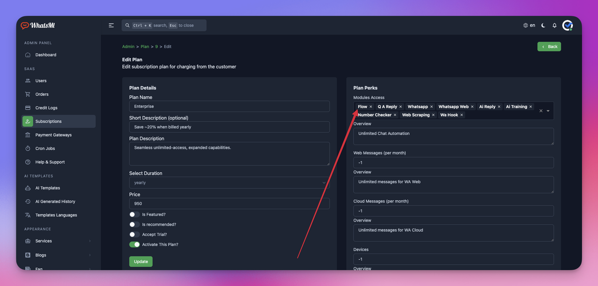The height and width of the screenshot is (286, 598).
Task: Open the notifications bell icon
Action: (555, 25)
